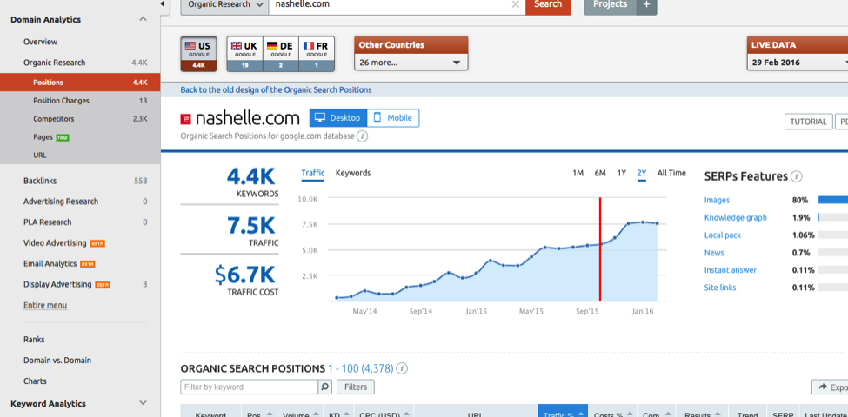The height and width of the screenshot is (417, 848).
Task: Switch chart to Keywords tab
Action: point(353,173)
